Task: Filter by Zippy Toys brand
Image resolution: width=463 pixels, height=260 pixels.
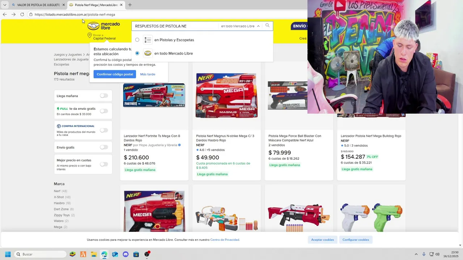Action: (x=64, y=215)
